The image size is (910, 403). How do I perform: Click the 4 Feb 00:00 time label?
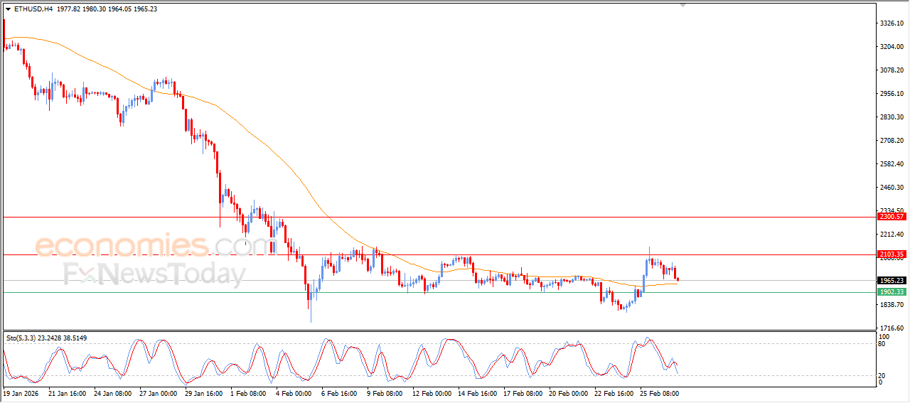pos(294,393)
